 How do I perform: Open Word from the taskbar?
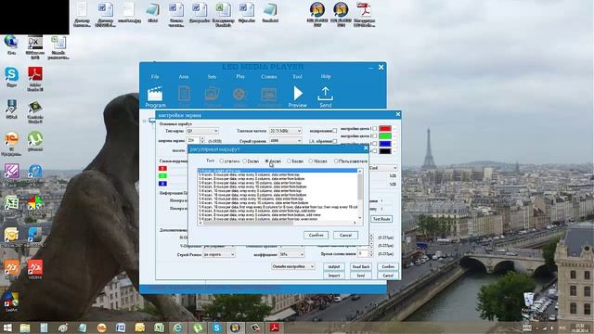pyautogui.click(x=121, y=328)
